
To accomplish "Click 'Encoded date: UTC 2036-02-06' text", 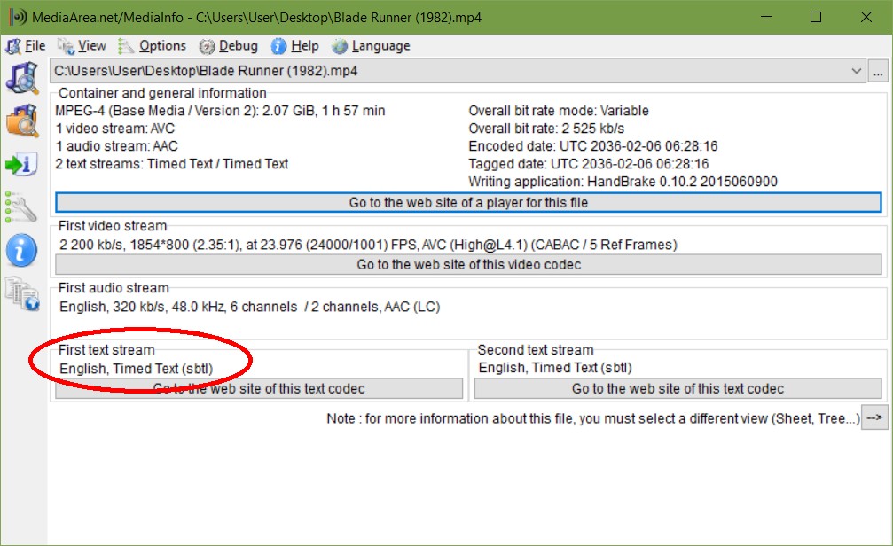I will (593, 146).
